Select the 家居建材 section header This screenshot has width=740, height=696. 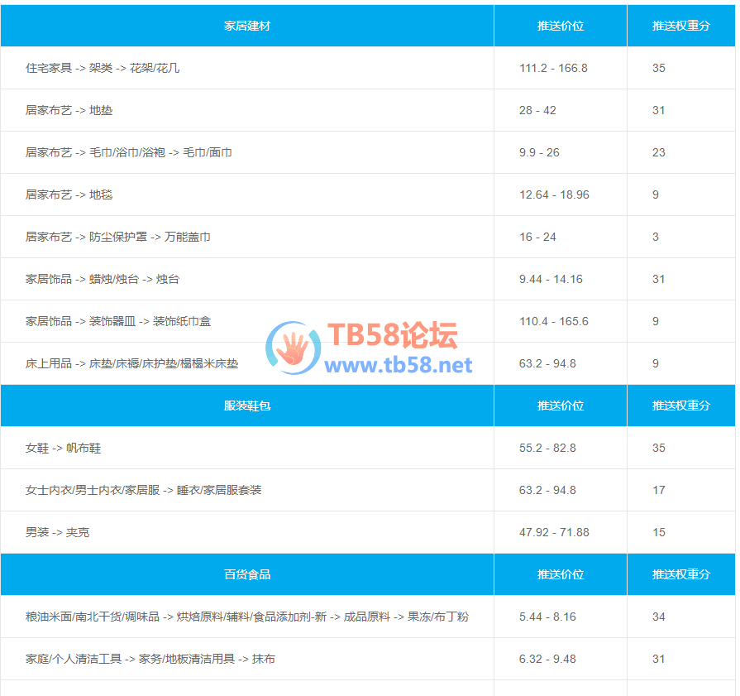pyautogui.click(x=247, y=26)
